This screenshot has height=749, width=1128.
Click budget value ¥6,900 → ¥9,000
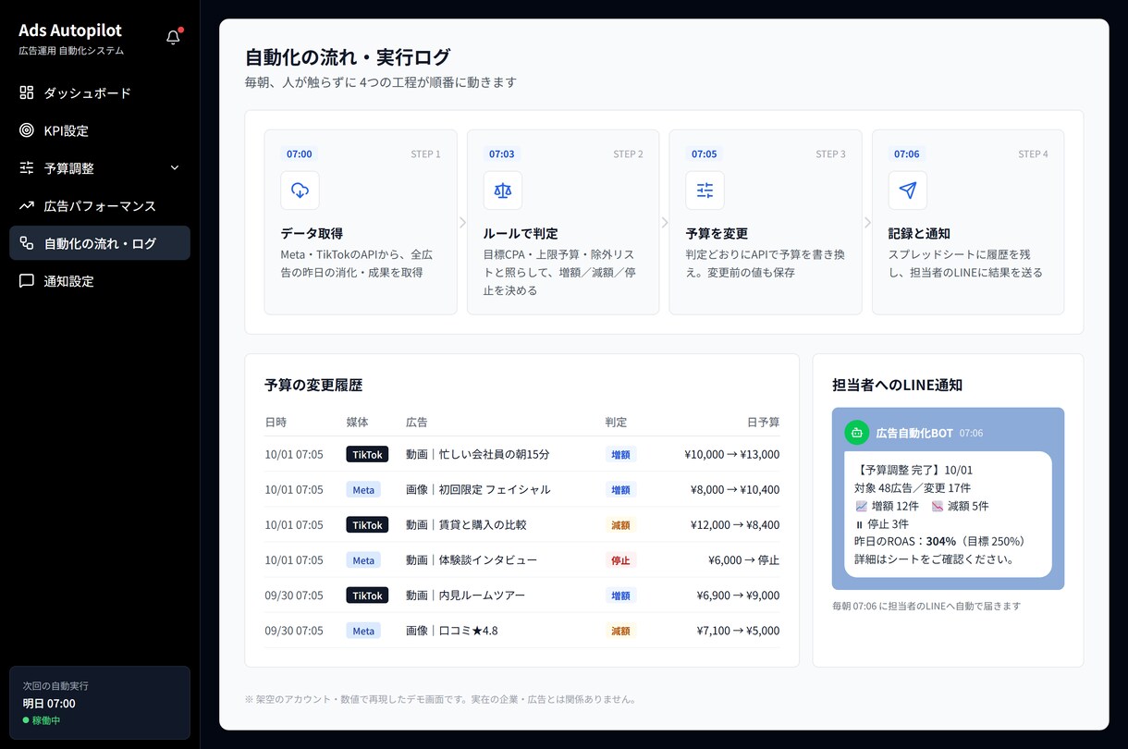coord(738,596)
